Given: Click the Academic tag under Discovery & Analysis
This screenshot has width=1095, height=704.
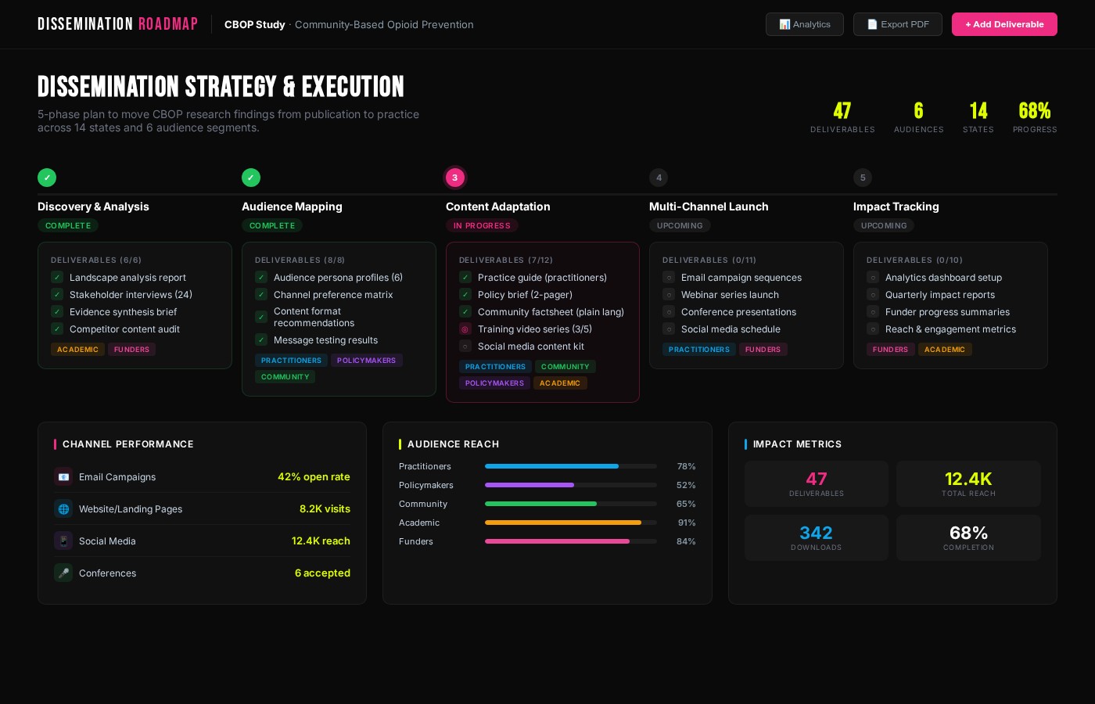Looking at the screenshot, I should pyautogui.click(x=77, y=349).
